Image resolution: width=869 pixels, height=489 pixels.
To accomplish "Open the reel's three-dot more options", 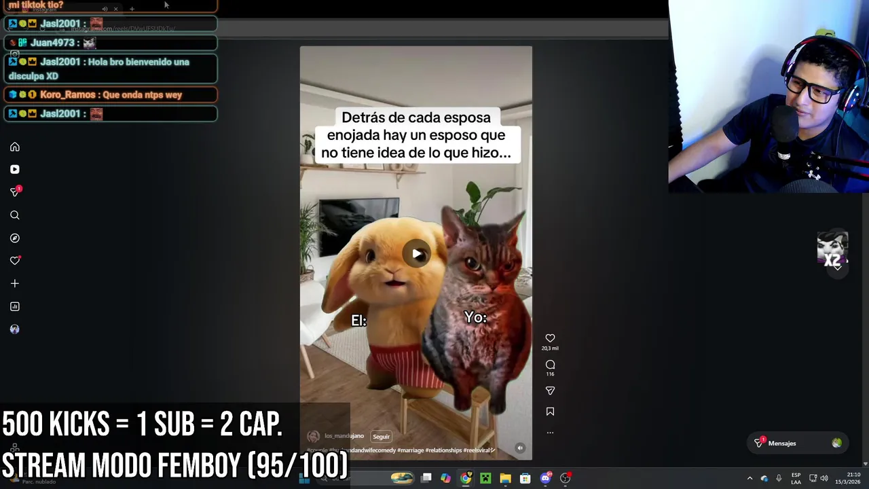I will click(550, 432).
